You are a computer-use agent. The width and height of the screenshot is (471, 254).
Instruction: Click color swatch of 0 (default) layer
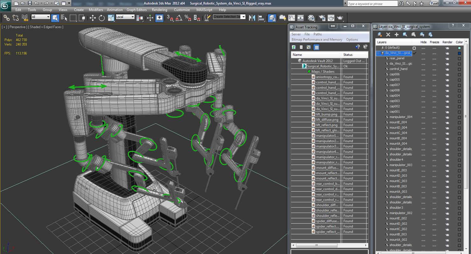click(x=459, y=48)
